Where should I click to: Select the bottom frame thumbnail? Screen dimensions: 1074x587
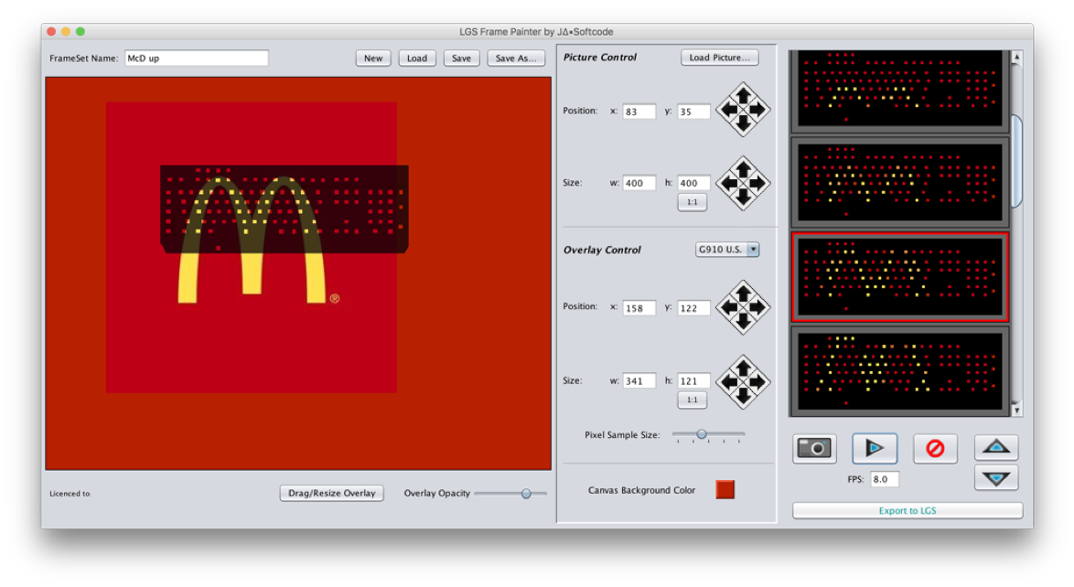click(x=900, y=370)
